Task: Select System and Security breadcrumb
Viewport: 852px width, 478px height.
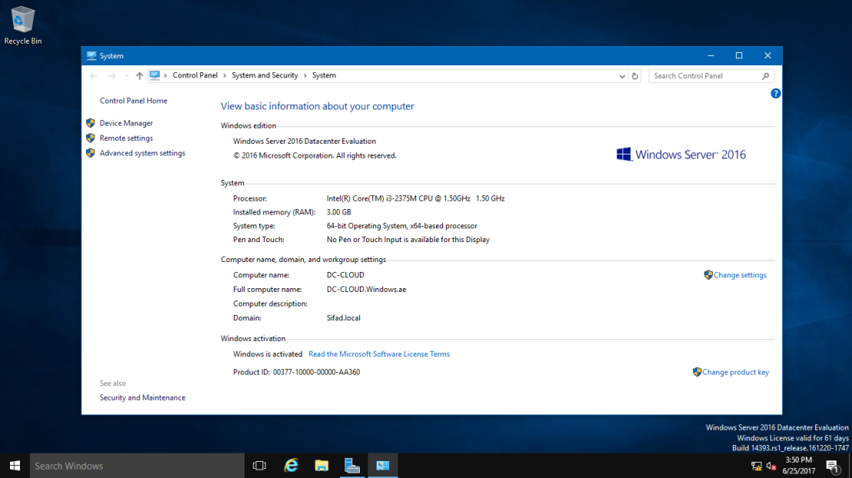Action: tap(265, 75)
